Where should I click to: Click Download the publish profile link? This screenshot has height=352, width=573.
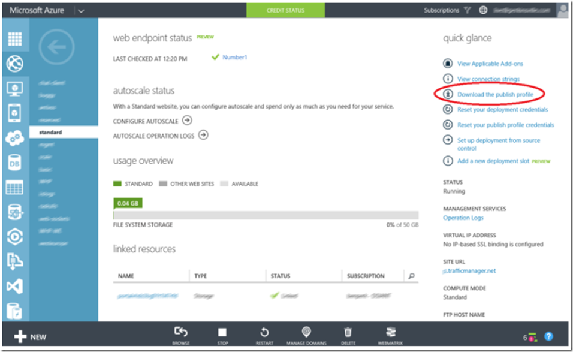pyautogui.click(x=495, y=94)
